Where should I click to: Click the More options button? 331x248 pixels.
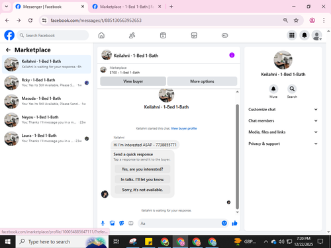(202, 81)
